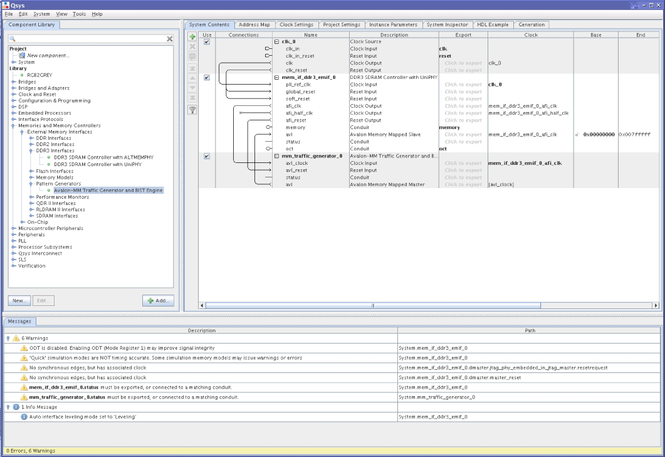The width and height of the screenshot is (665, 457).
Task: Clear the component library search with X
Action: pyautogui.click(x=169, y=39)
